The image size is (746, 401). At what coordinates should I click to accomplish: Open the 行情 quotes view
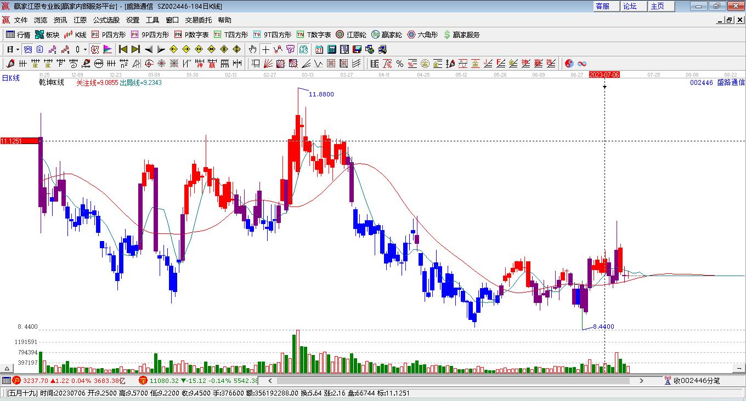pos(18,35)
